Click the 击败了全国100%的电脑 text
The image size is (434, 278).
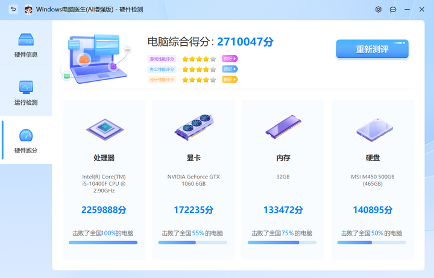click(x=103, y=233)
